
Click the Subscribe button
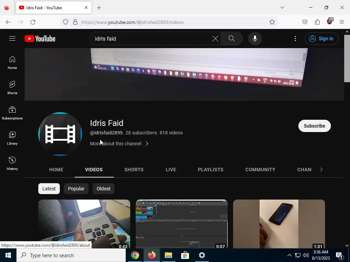(314, 126)
